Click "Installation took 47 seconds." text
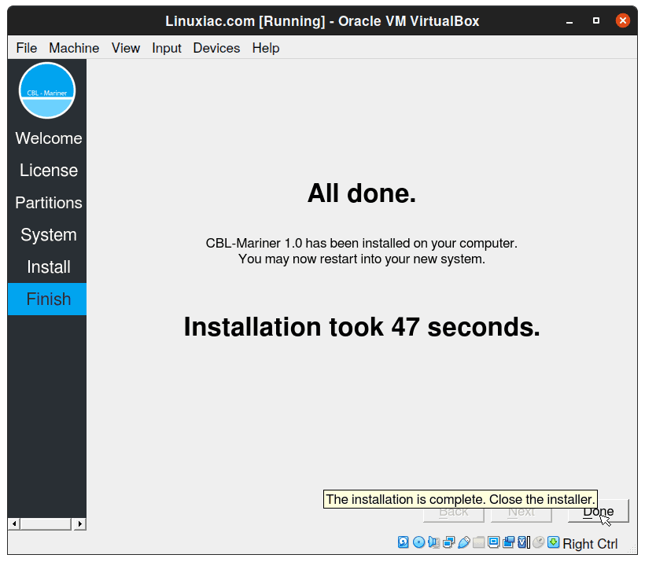Image resolution: width=645 pixels, height=562 pixels. [x=362, y=327]
